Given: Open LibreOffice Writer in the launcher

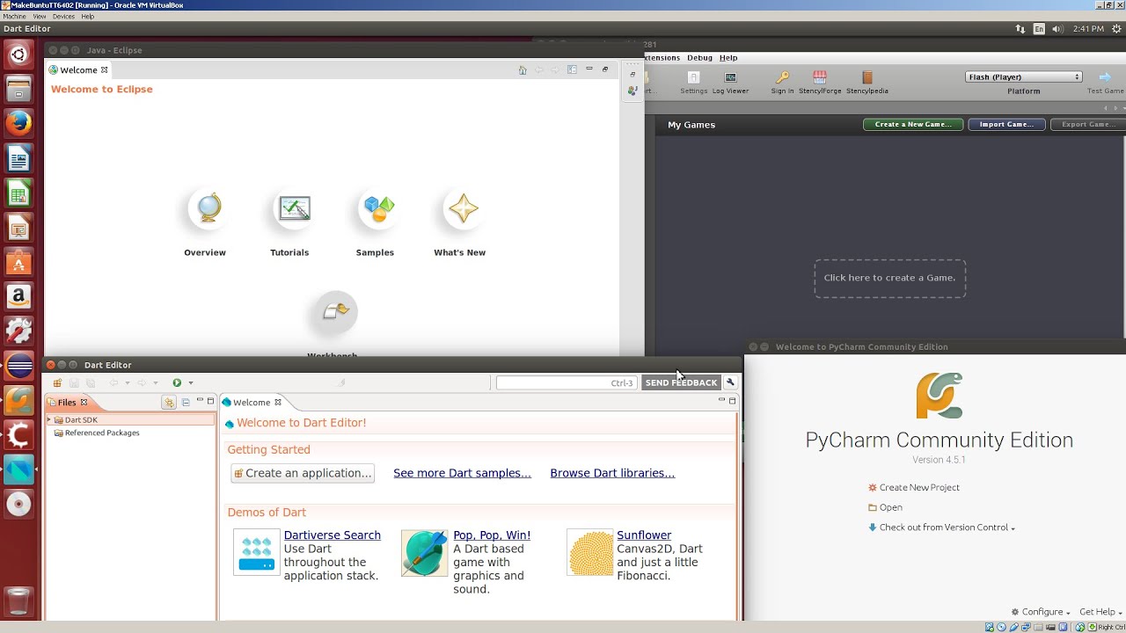Looking at the screenshot, I should click(x=18, y=158).
